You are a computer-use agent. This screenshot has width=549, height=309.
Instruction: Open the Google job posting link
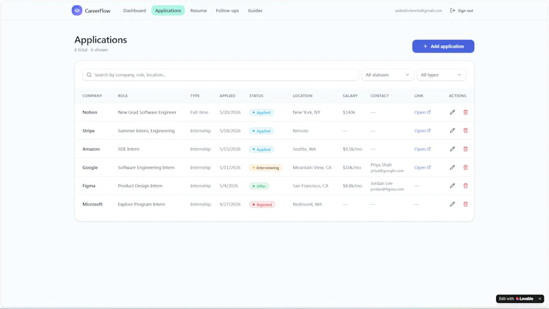tap(422, 167)
